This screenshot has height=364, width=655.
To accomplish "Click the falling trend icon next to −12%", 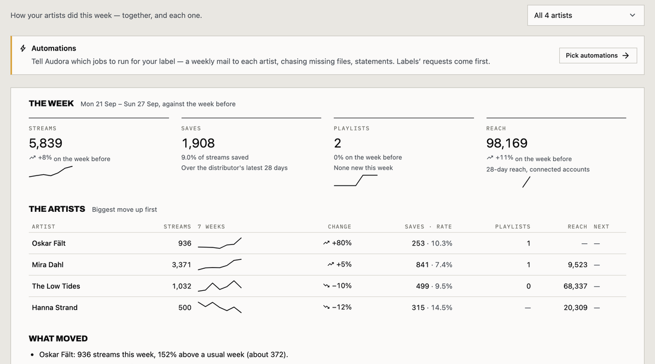I will 326,307.
